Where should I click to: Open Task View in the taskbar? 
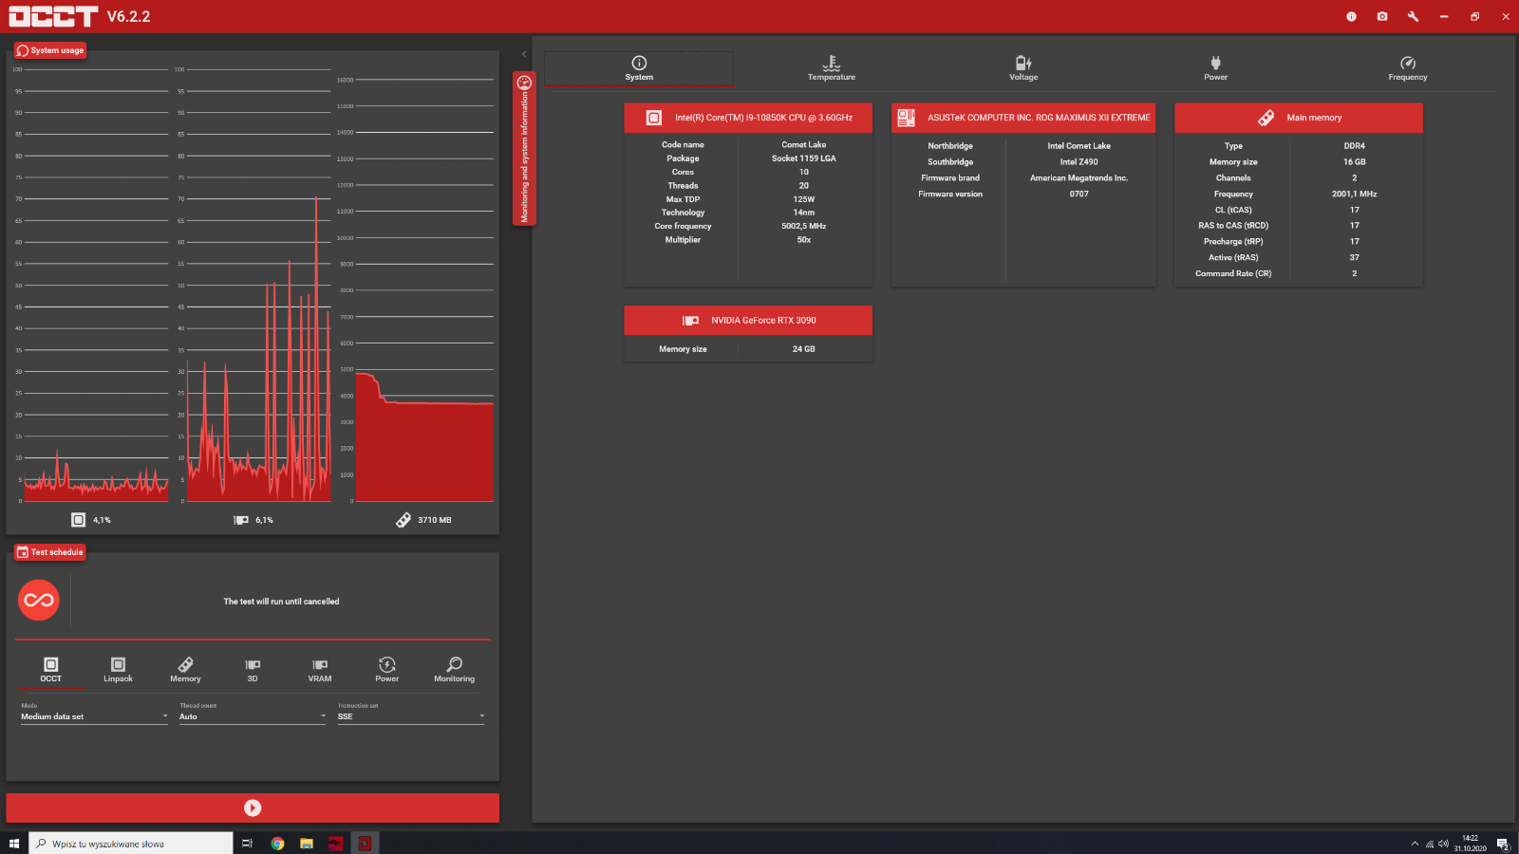247,843
